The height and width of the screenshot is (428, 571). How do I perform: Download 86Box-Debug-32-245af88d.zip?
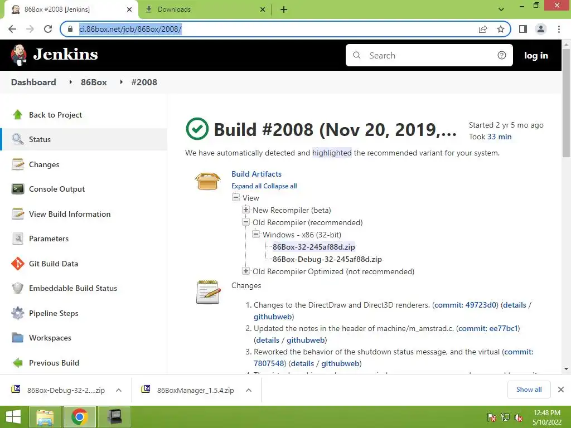[x=327, y=259]
